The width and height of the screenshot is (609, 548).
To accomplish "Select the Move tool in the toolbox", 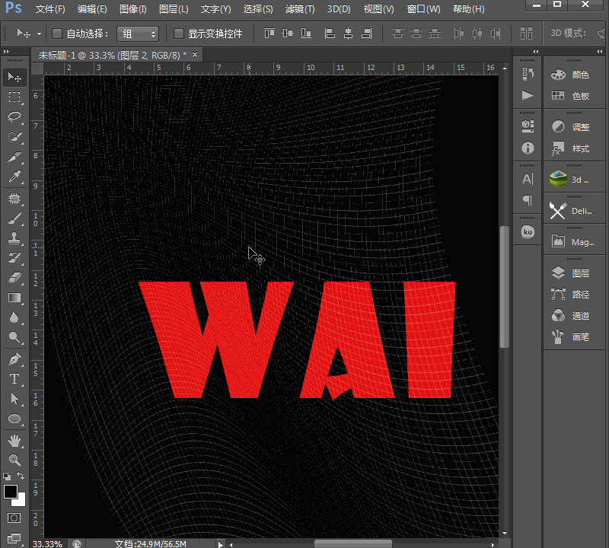I will coord(14,78).
